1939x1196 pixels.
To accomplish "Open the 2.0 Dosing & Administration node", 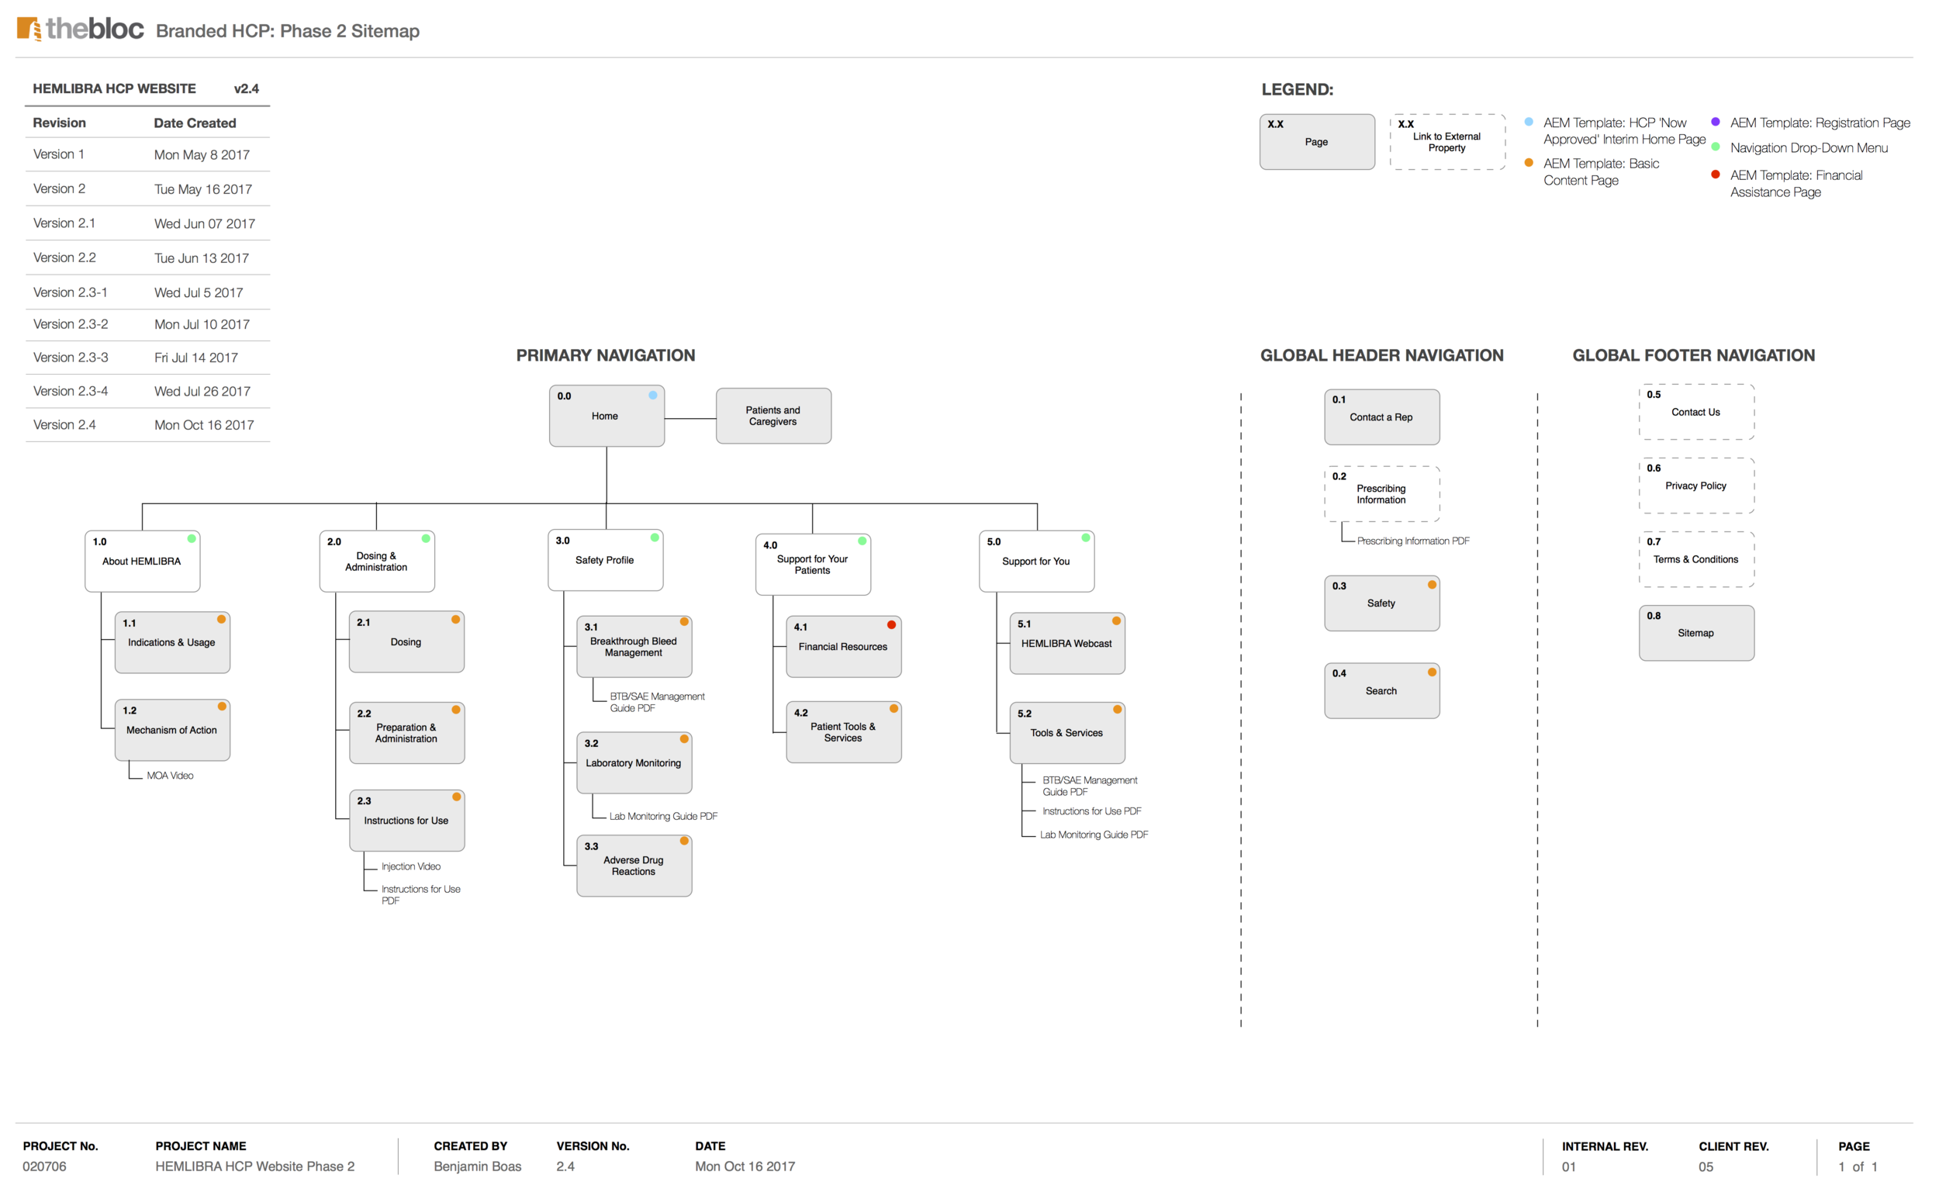I will click(377, 562).
